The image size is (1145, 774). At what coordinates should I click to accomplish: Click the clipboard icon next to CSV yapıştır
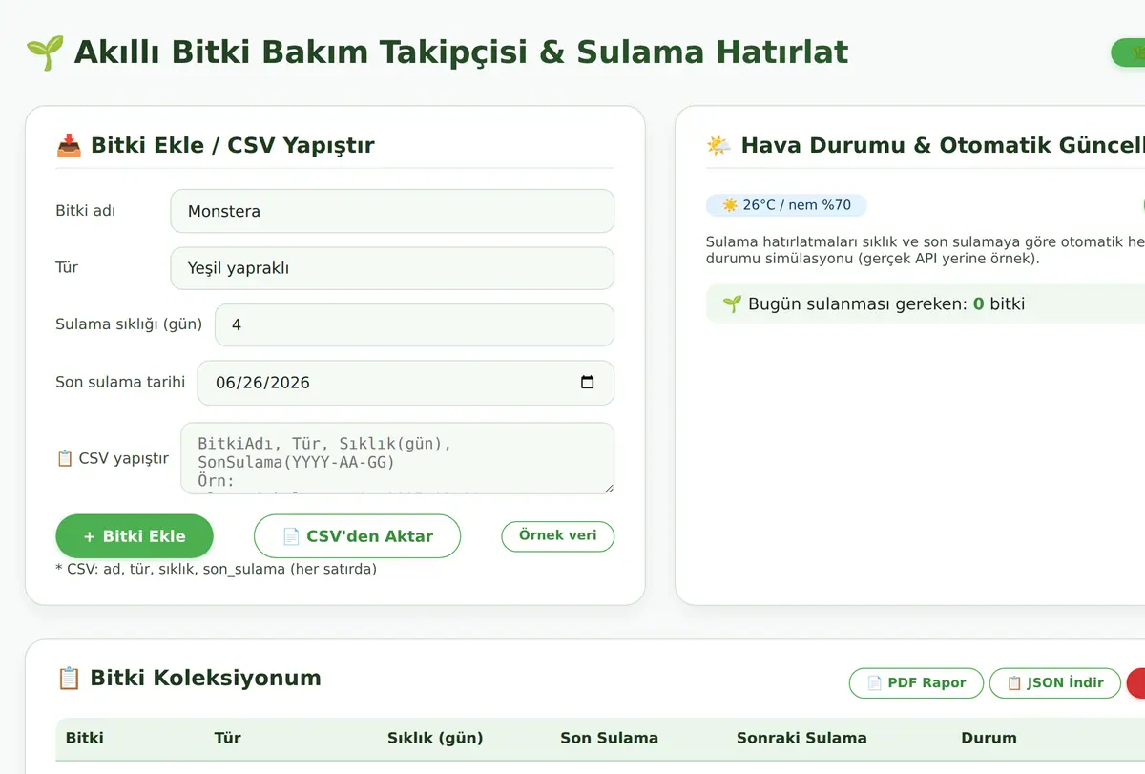pos(65,458)
